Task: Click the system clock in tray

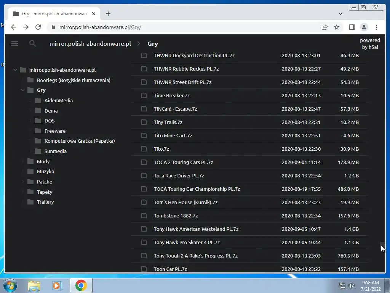Action: pos(371,286)
